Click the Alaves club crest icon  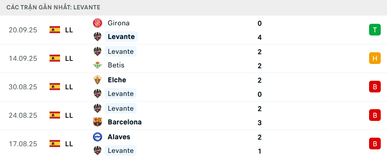click(x=97, y=137)
